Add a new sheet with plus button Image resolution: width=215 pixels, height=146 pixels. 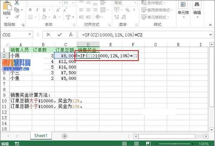pyautogui.click(x=64, y=136)
